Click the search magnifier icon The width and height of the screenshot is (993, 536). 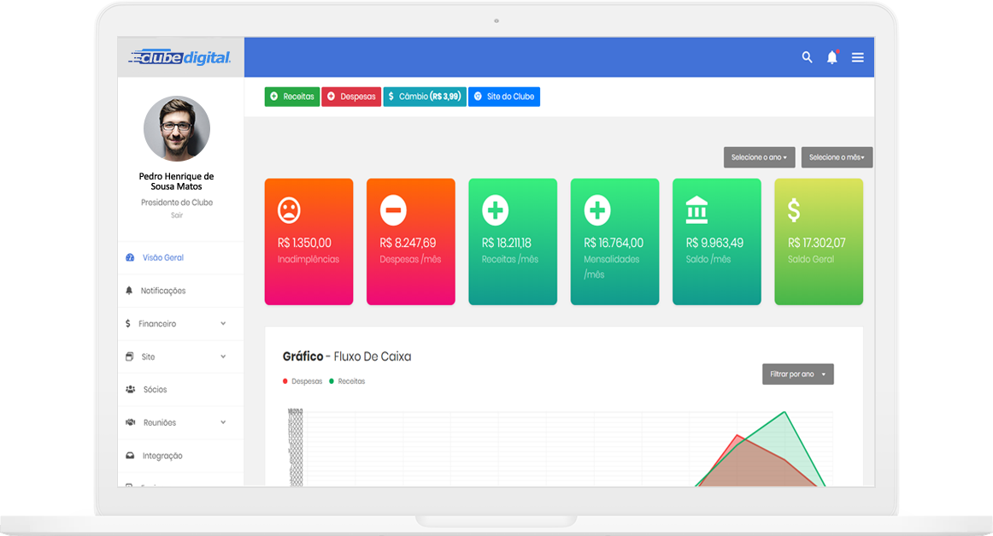click(x=807, y=57)
